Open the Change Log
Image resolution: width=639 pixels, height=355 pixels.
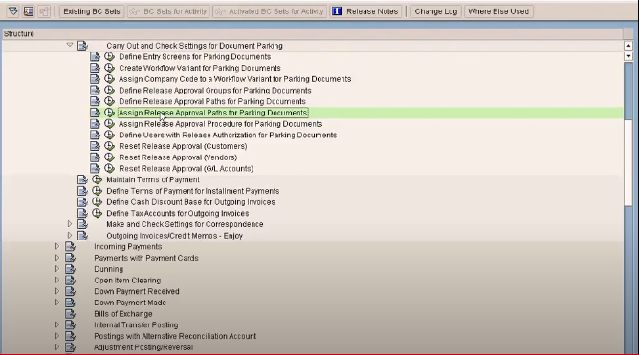tap(435, 11)
